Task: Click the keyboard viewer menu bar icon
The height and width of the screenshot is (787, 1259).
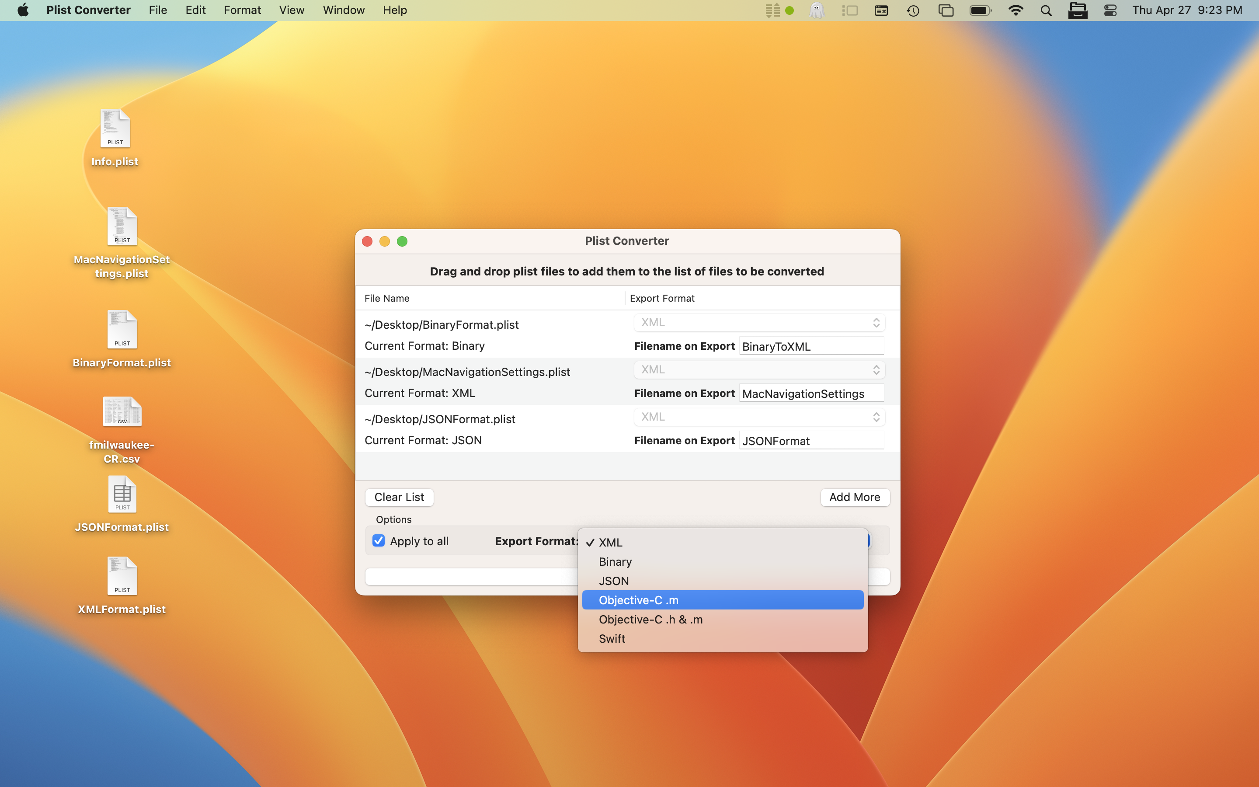Action: tap(881, 10)
